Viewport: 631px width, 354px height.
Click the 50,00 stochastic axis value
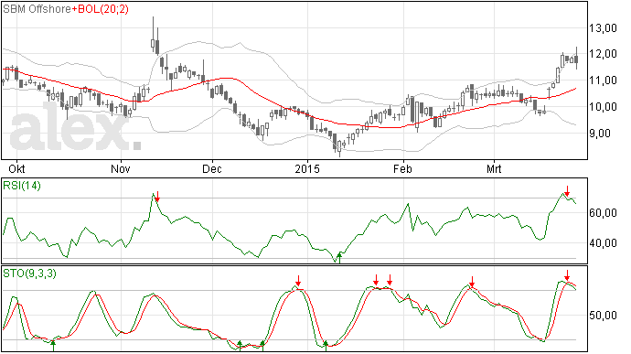click(603, 316)
